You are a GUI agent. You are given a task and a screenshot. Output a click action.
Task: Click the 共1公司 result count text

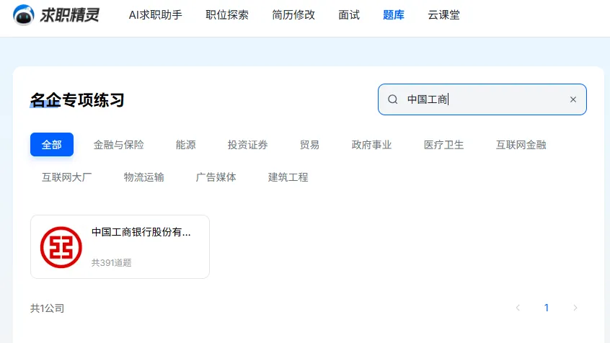click(x=47, y=308)
